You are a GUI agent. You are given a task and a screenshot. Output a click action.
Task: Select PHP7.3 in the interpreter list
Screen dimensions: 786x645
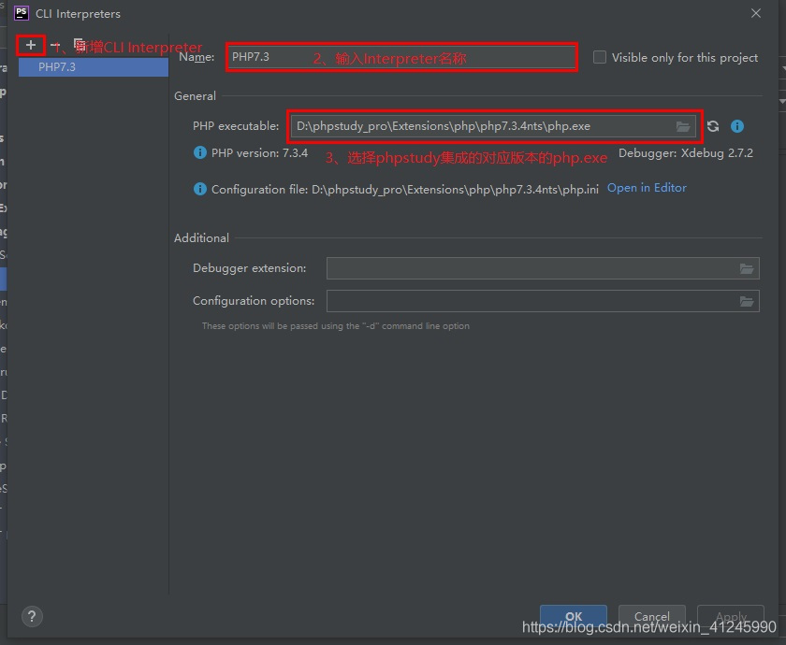click(x=57, y=67)
